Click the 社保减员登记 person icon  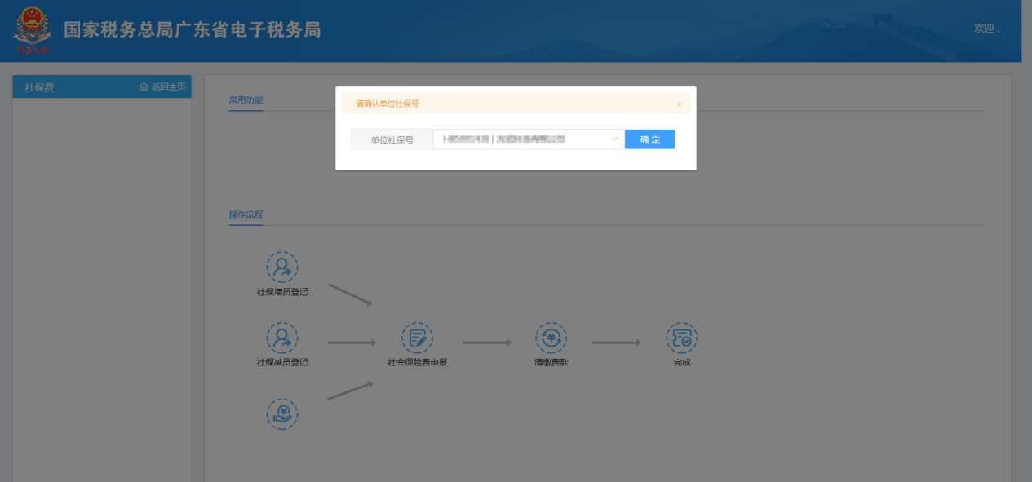[282, 338]
